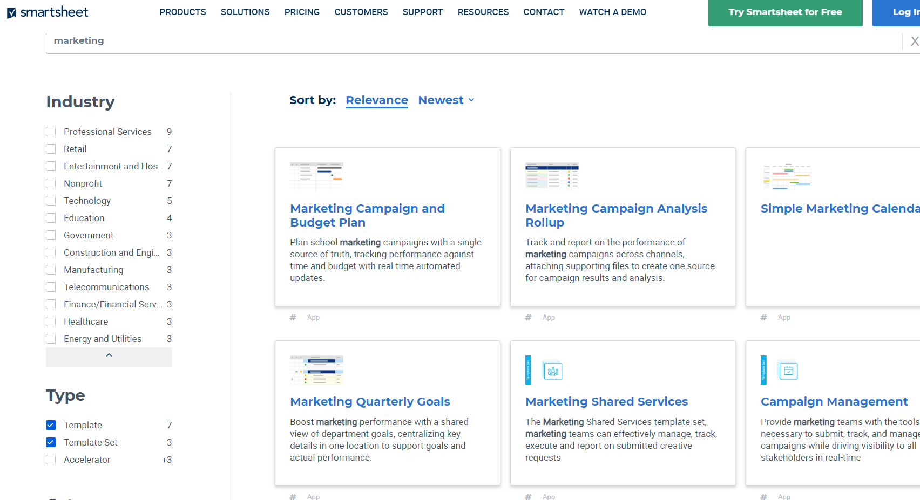This screenshot has height=500, width=920.
Task: Click the Smartsheet logo
Action: click(x=48, y=12)
